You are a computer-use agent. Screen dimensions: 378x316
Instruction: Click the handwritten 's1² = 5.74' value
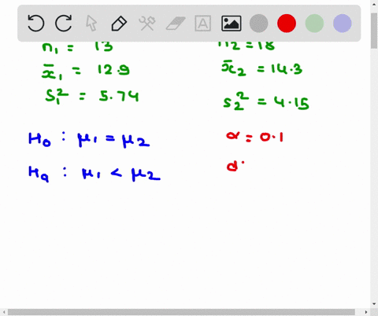coord(92,96)
